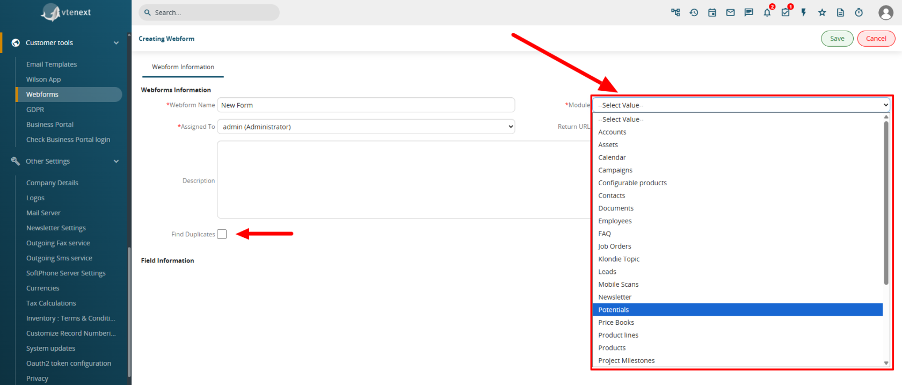Cancel webform creation
The height and width of the screenshot is (385, 902).
(x=876, y=39)
